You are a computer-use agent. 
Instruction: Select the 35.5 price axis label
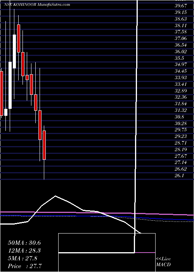[179, 58]
